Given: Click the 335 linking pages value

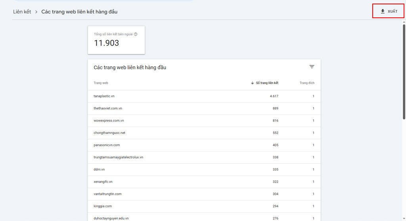Looking at the screenshot, I should [275, 169].
